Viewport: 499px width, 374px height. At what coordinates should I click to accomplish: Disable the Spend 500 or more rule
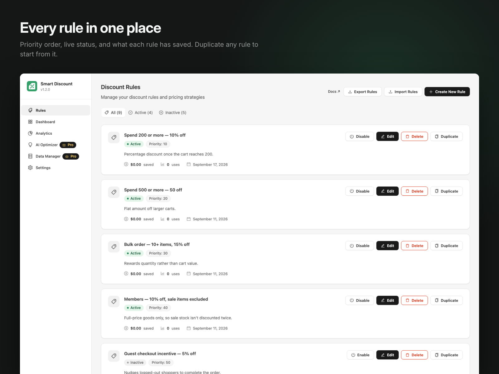pos(360,191)
